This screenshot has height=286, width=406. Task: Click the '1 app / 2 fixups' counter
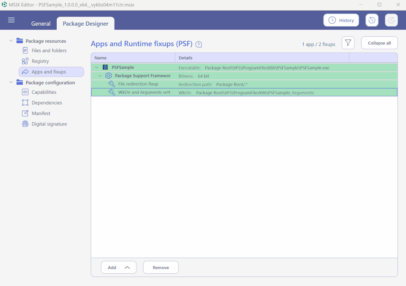(x=318, y=44)
